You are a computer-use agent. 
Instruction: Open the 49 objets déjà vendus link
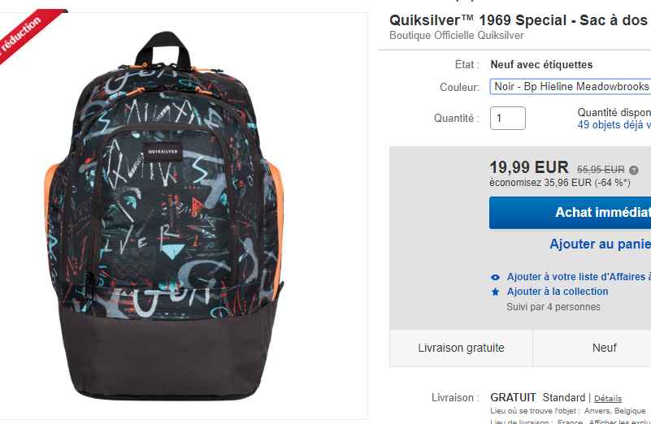614,125
